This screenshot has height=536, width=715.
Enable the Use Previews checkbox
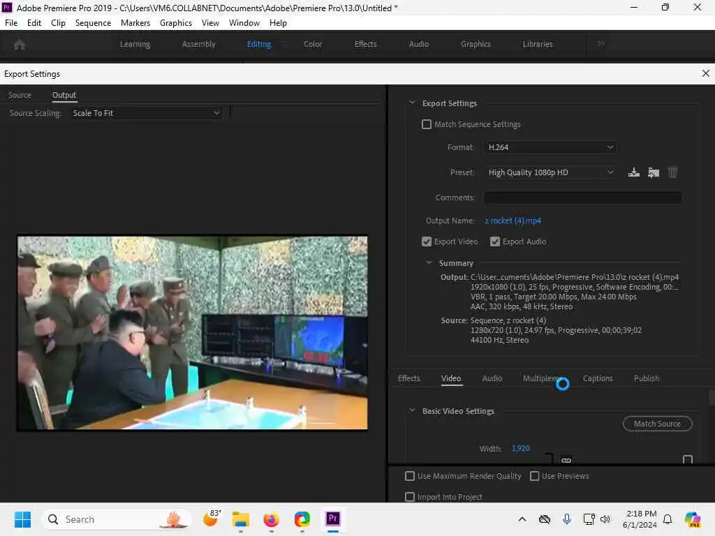pyautogui.click(x=534, y=476)
